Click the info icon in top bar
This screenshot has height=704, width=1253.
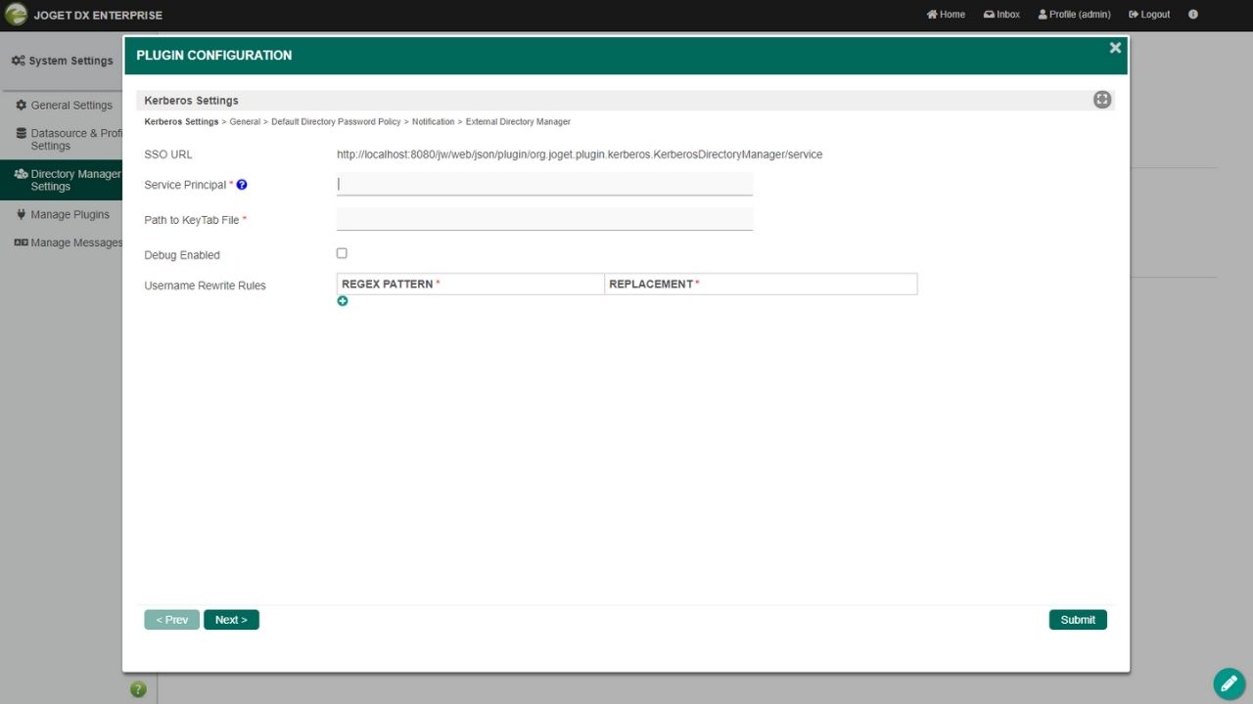tap(1192, 15)
